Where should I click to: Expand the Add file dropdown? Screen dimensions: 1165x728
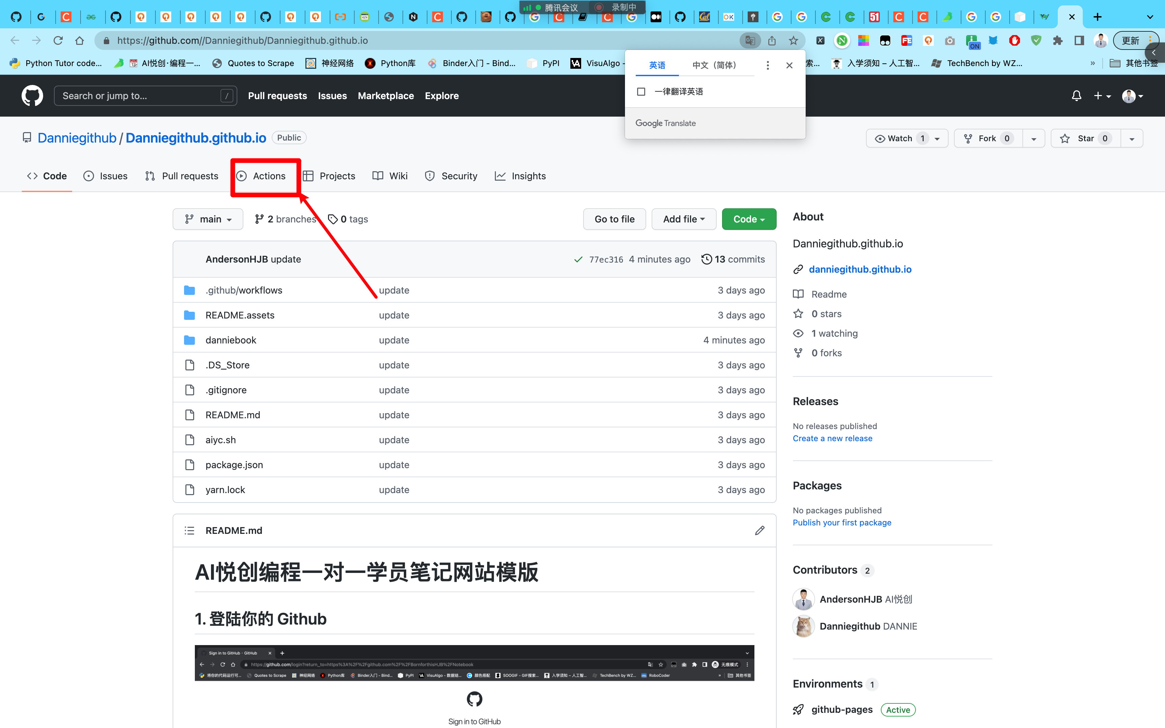coord(684,219)
